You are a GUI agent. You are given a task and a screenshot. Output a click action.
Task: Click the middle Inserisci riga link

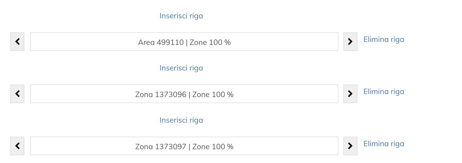(181, 68)
